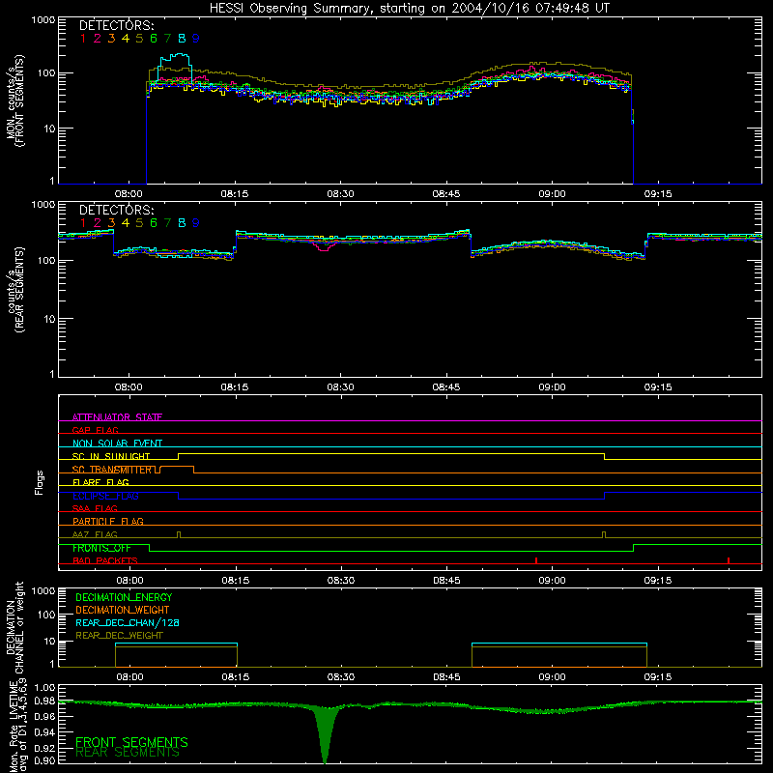Click the 'counts/s (REAR SEGMENTS)' y-axis title
This screenshot has height=773, width=773.
[14, 290]
